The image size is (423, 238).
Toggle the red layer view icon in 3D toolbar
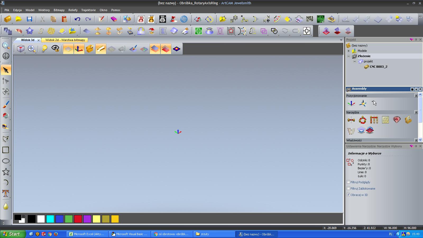[166, 49]
